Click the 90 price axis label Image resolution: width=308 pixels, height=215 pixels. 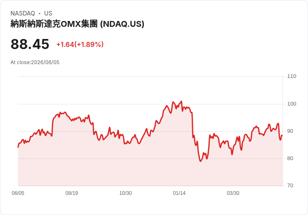290,131
